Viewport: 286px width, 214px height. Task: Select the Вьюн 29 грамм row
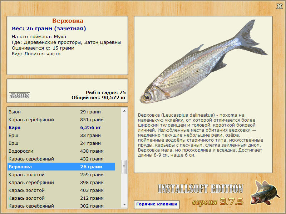point(61,112)
